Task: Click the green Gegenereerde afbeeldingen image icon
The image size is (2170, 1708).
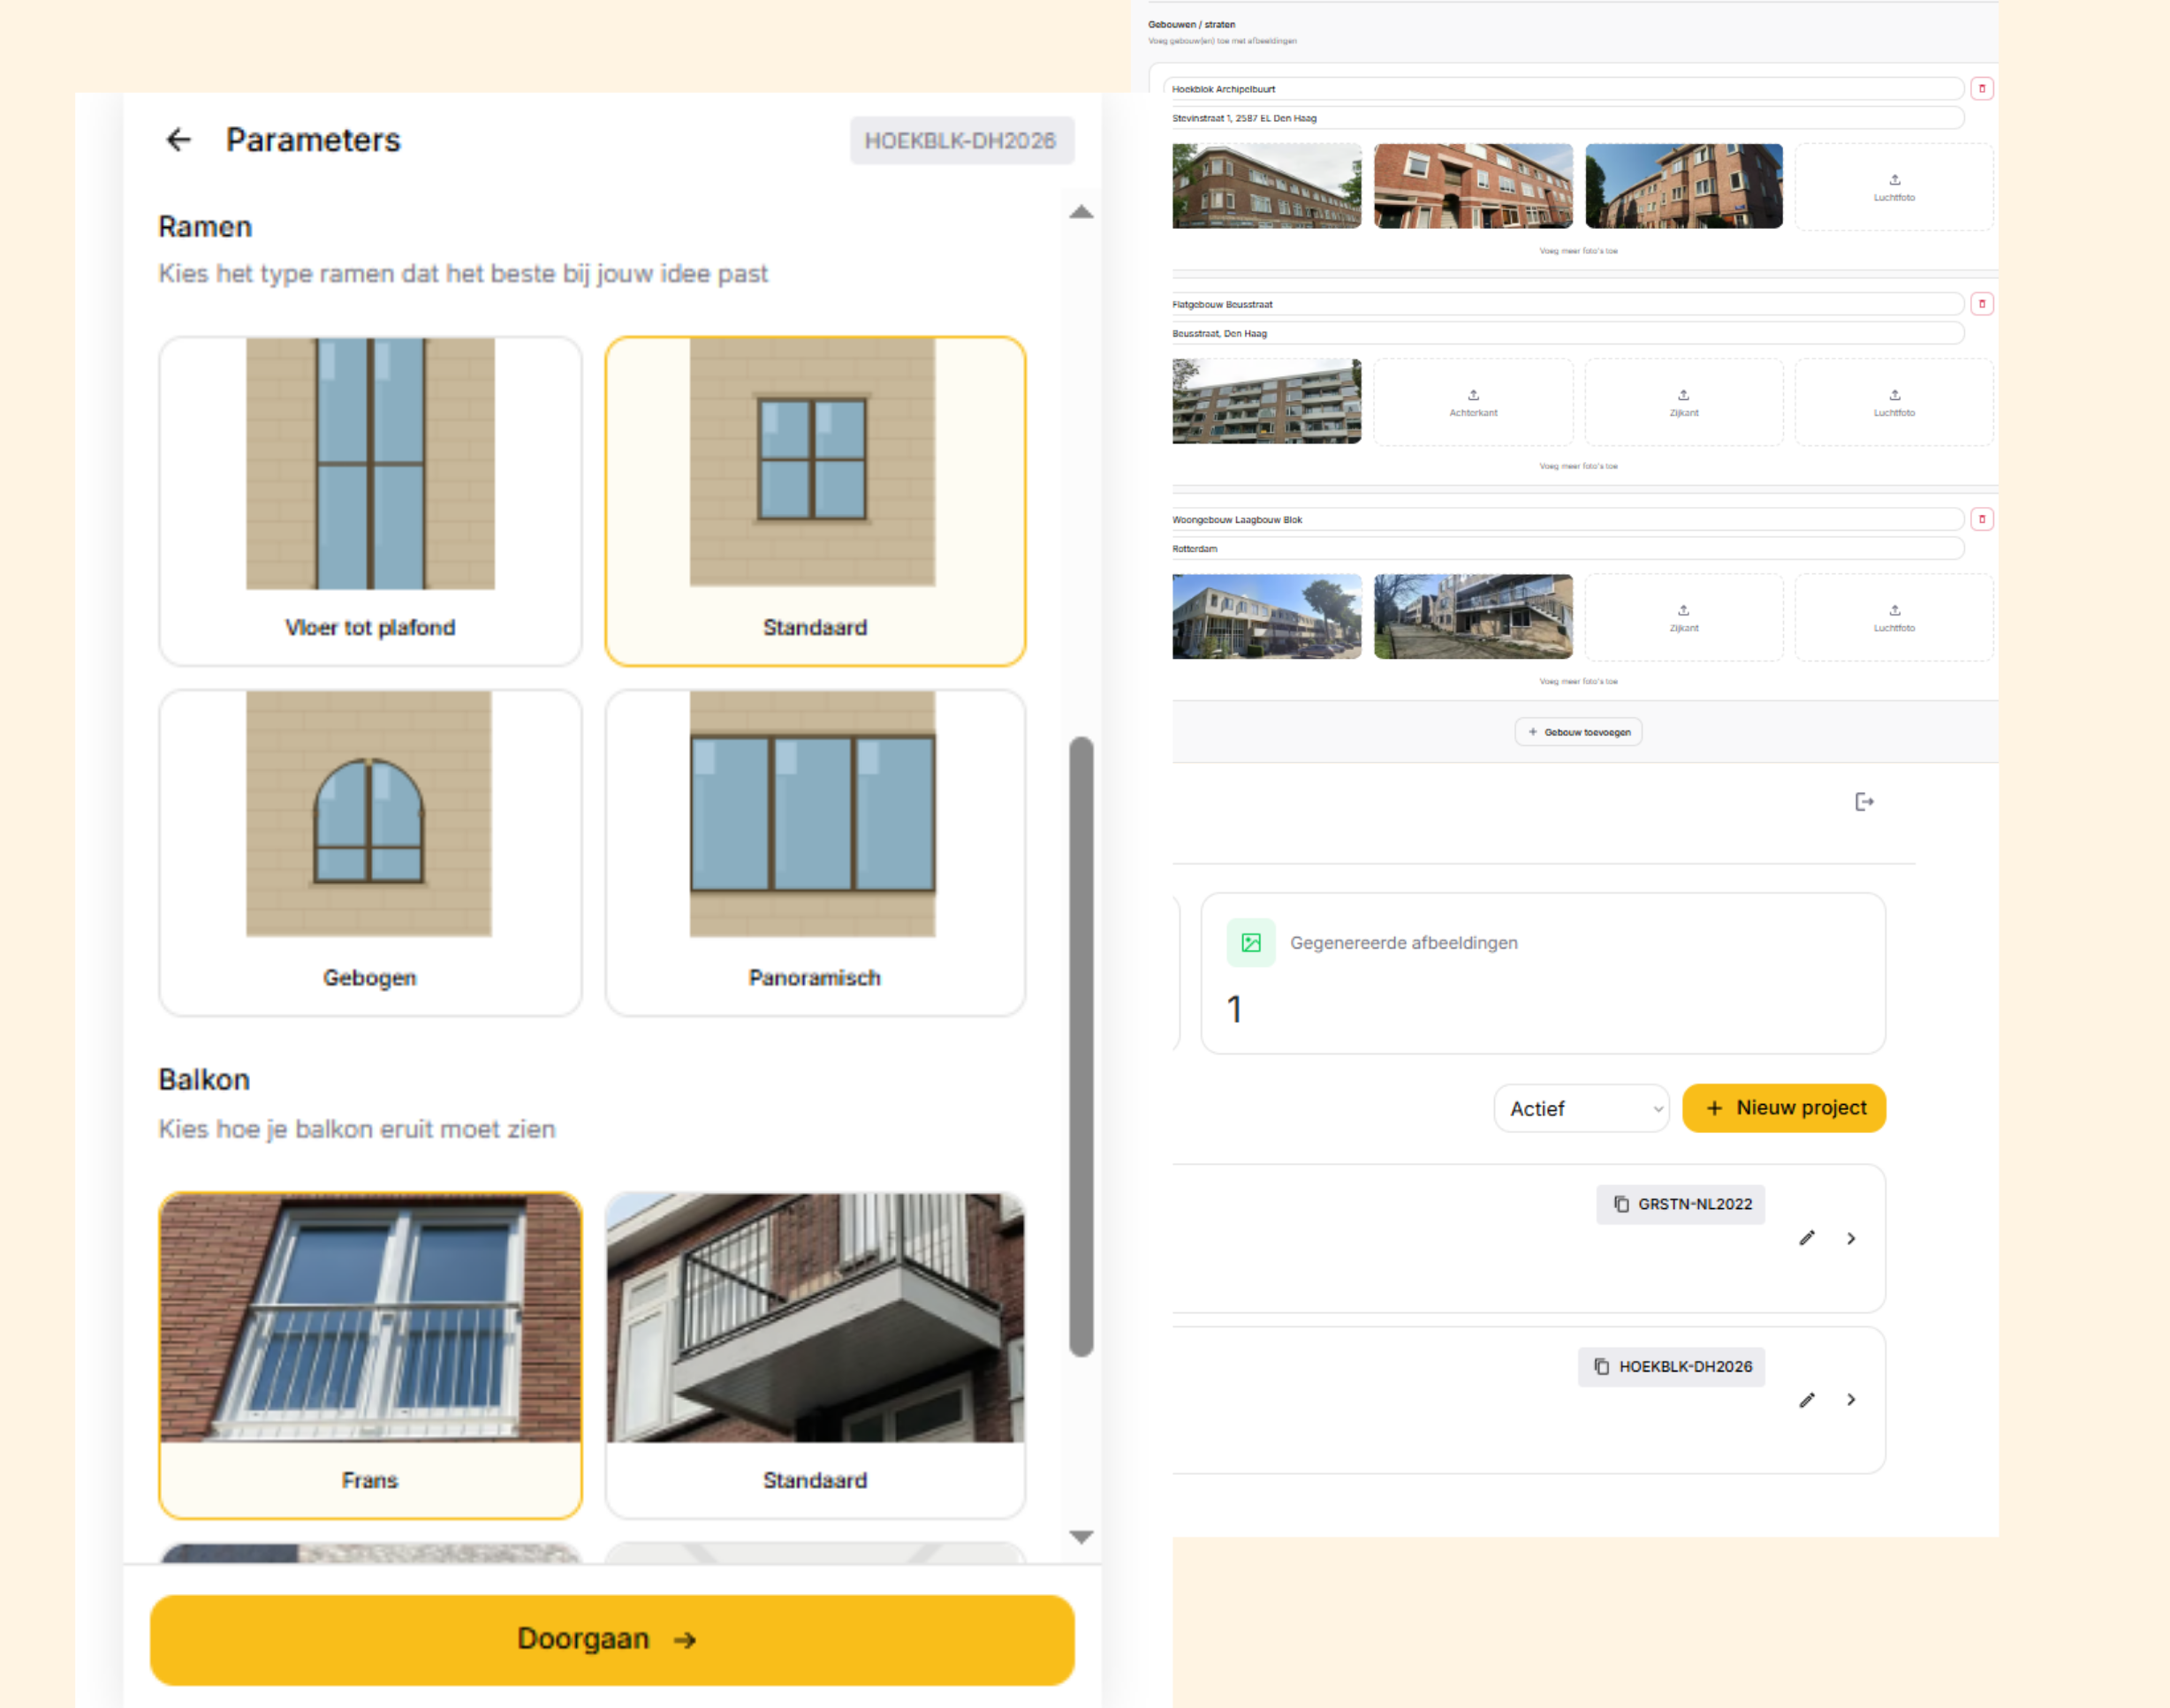Action: pos(1250,943)
